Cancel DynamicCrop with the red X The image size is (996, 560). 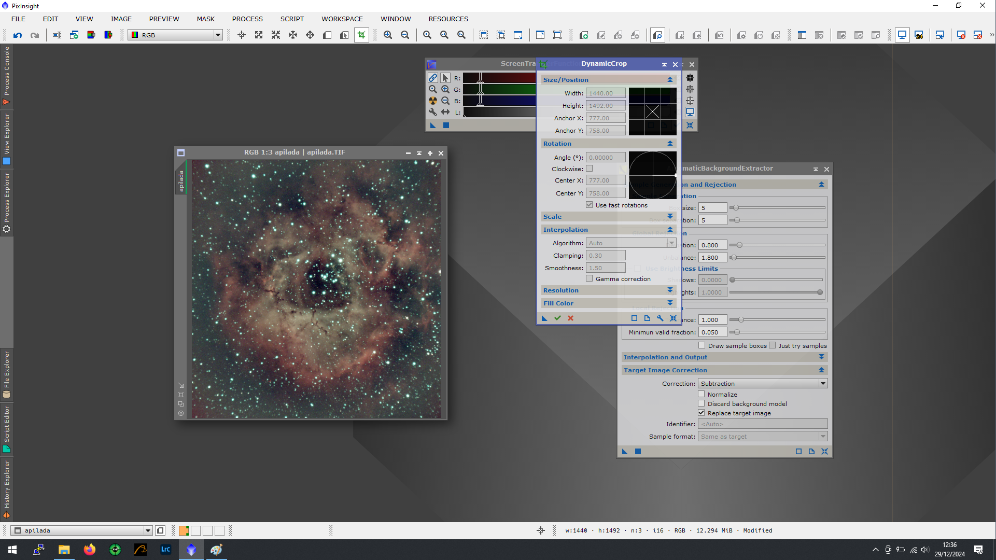pos(570,318)
